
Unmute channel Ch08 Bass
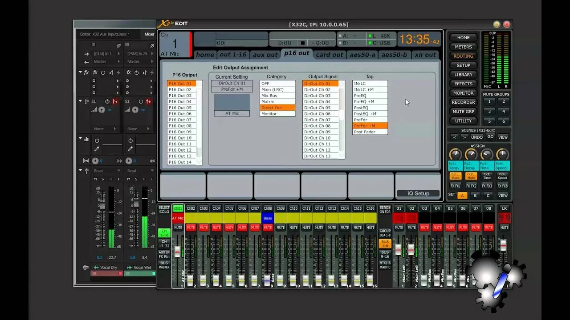(x=268, y=228)
